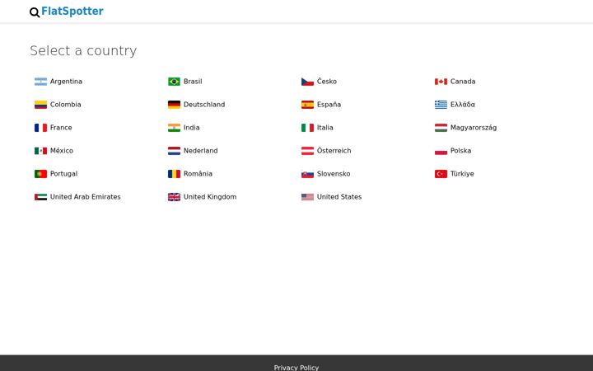Click the Czech flag icon
The width and height of the screenshot is (593, 371).
coord(307,82)
